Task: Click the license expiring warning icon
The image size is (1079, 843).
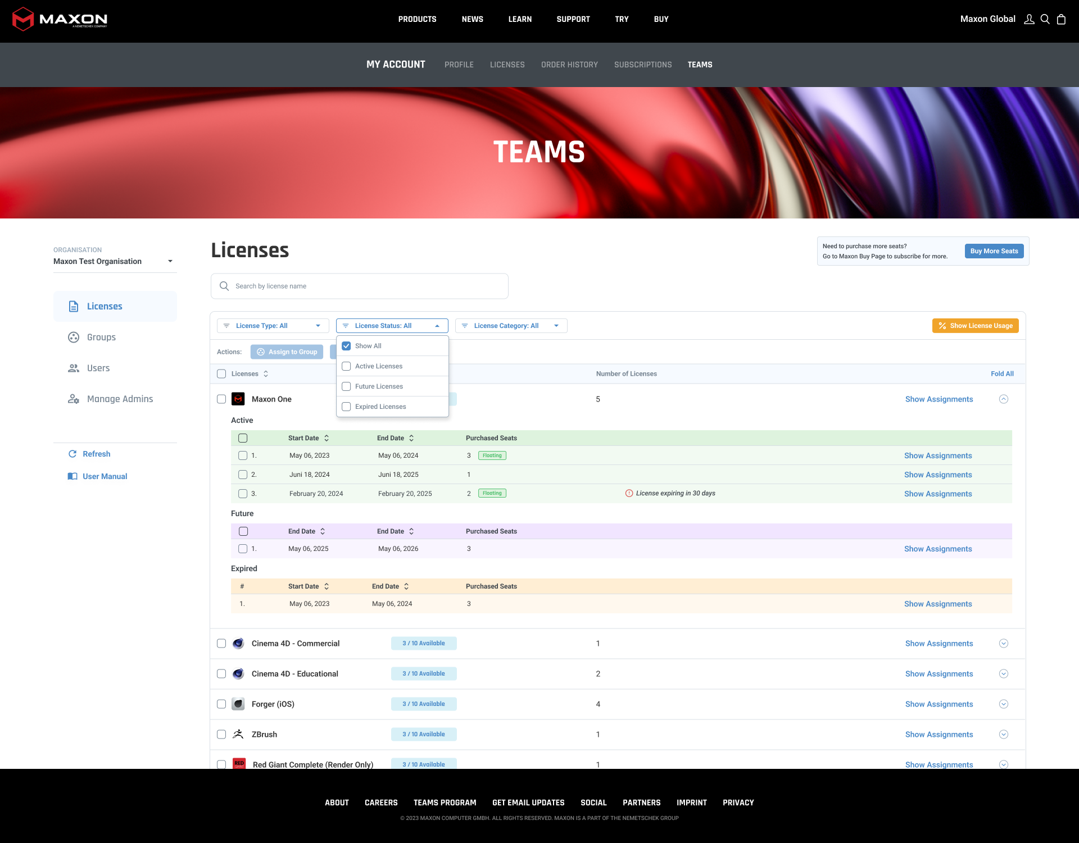Action: [629, 493]
